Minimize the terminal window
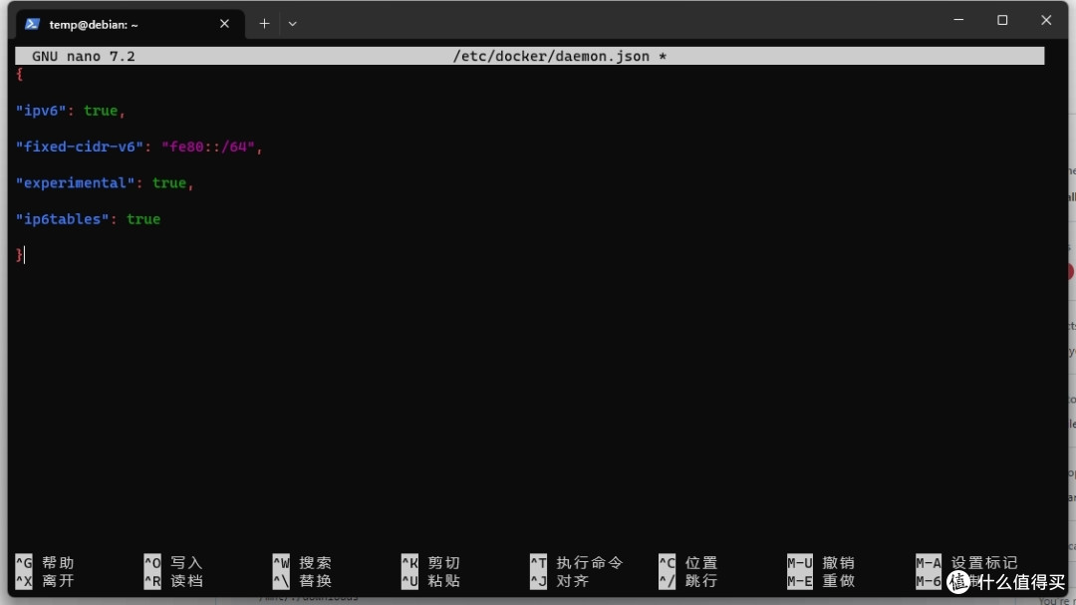The image size is (1076, 605). tap(958, 20)
